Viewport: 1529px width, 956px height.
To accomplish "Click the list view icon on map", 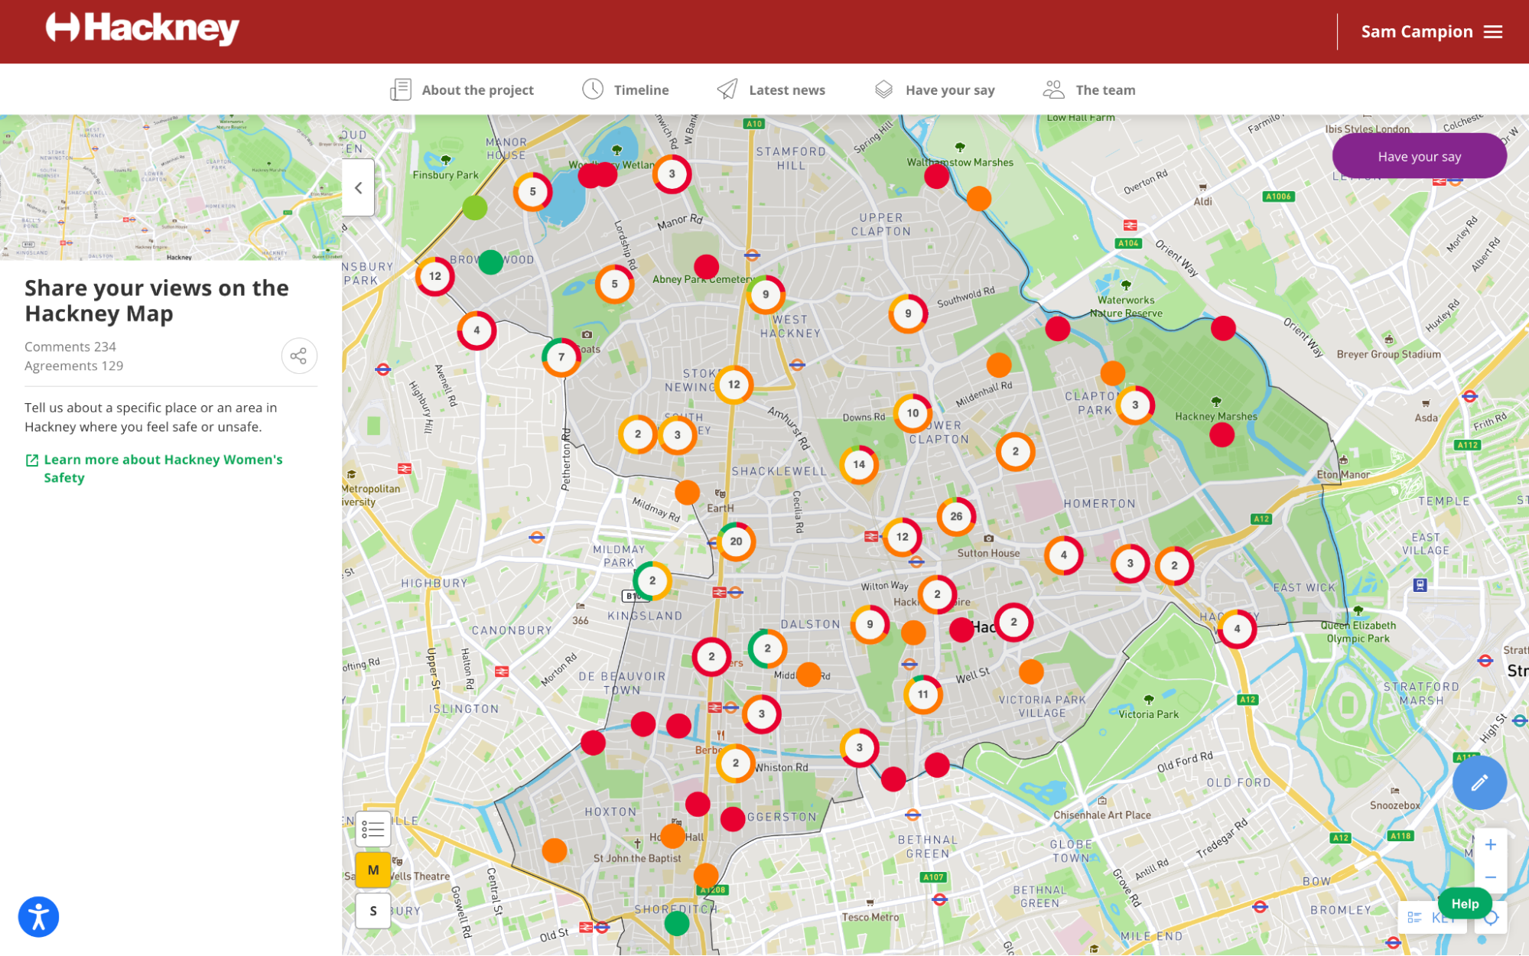I will pos(373,828).
